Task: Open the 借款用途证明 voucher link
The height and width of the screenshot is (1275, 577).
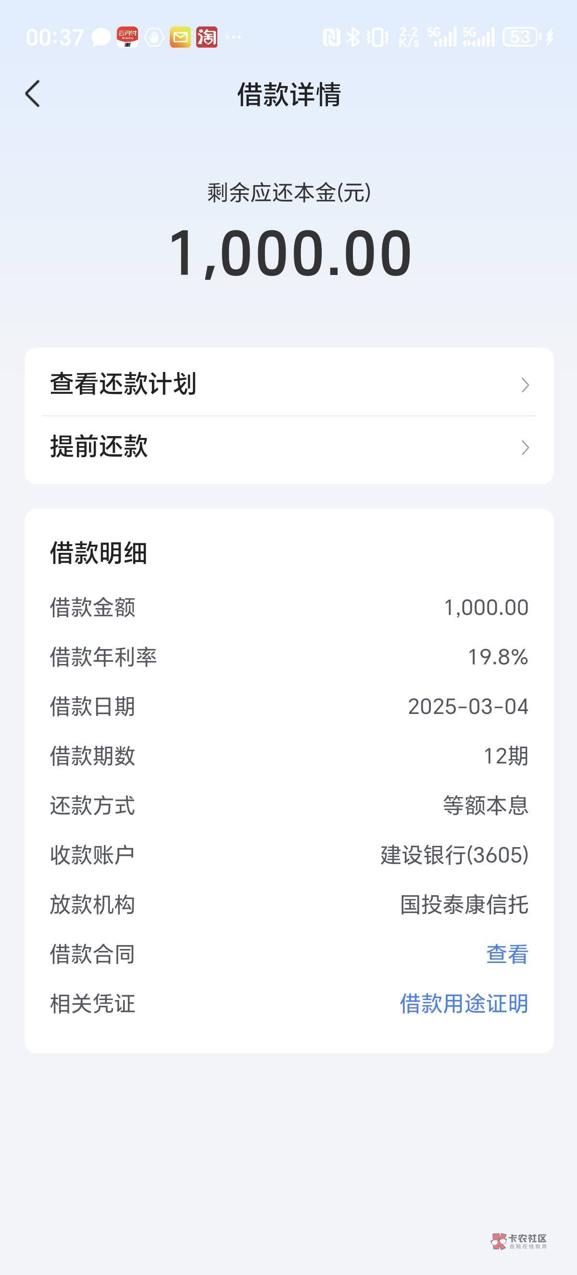Action: [x=464, y=1003]
